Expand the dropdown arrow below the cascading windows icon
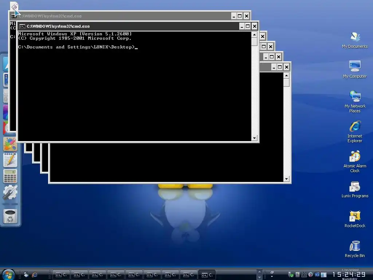373x280 pixels. [x=272, y=277]
